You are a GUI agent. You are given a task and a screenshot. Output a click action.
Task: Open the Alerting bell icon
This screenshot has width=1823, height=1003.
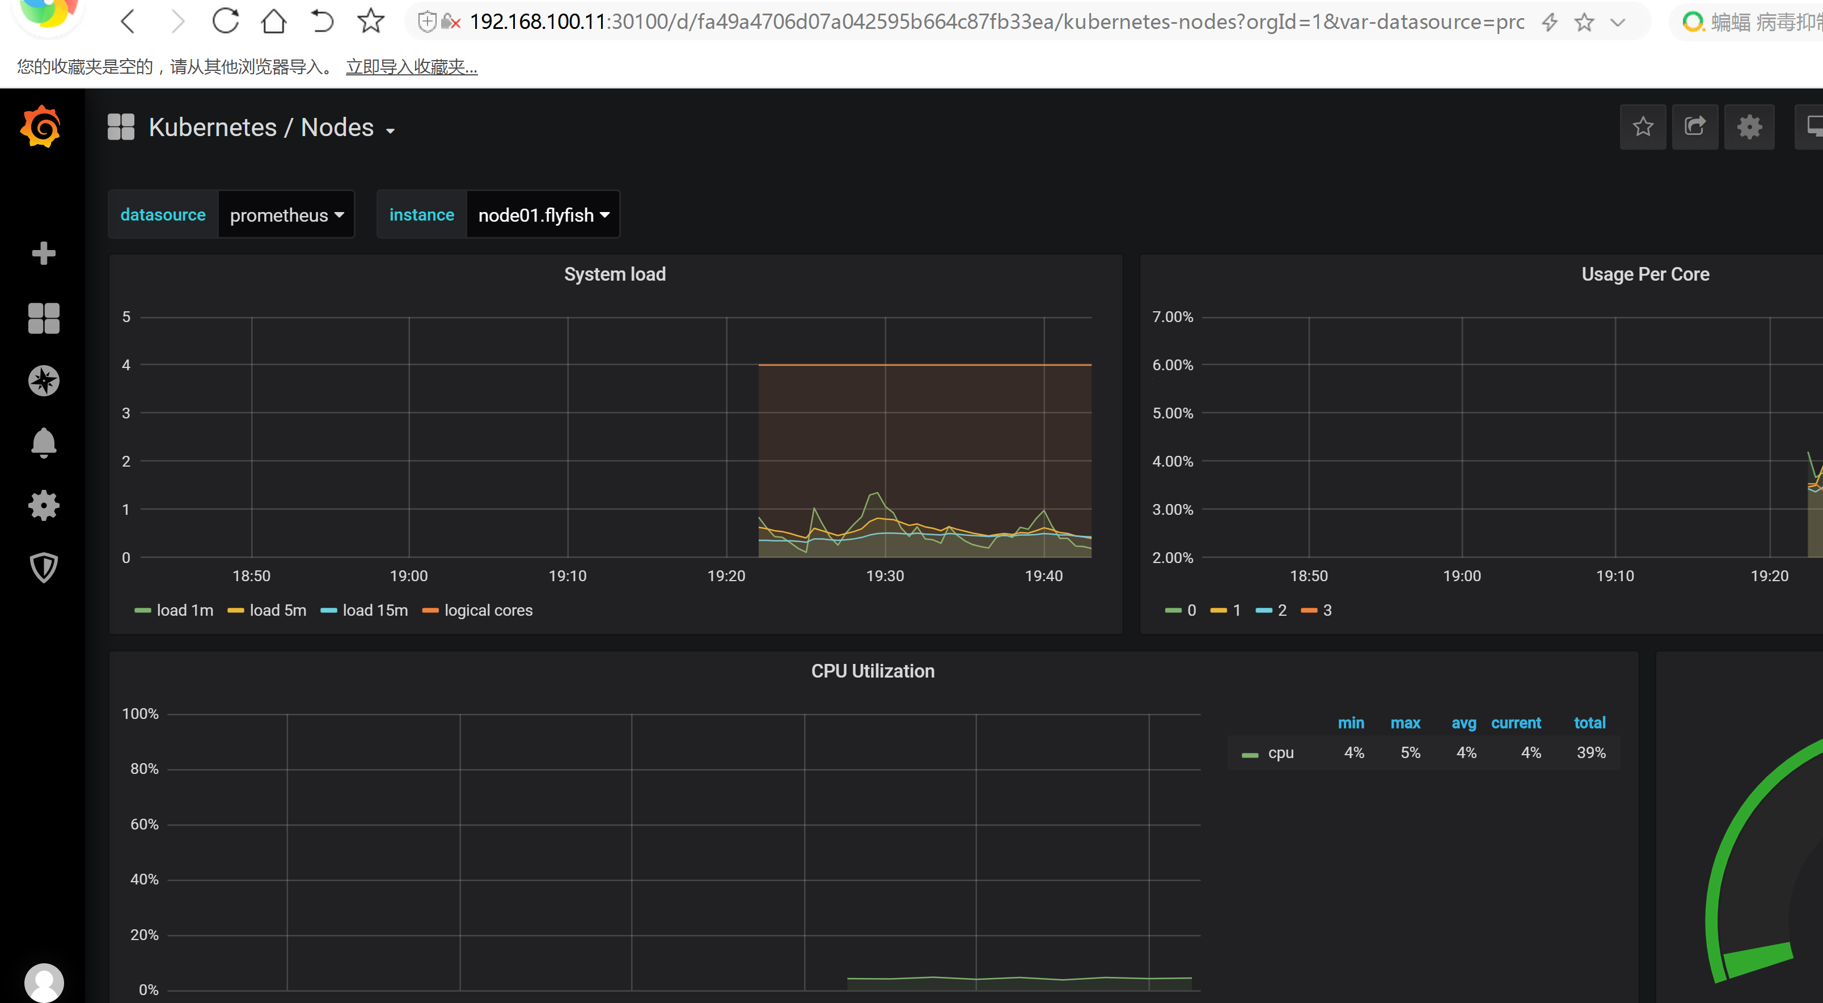[43, 443]
